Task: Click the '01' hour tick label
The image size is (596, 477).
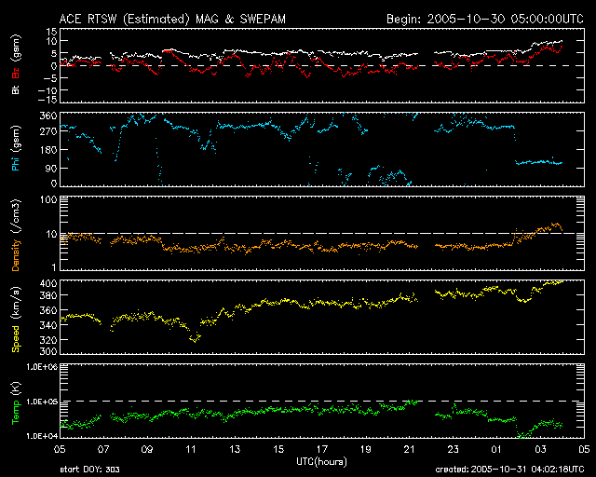Action: point(496,449)
